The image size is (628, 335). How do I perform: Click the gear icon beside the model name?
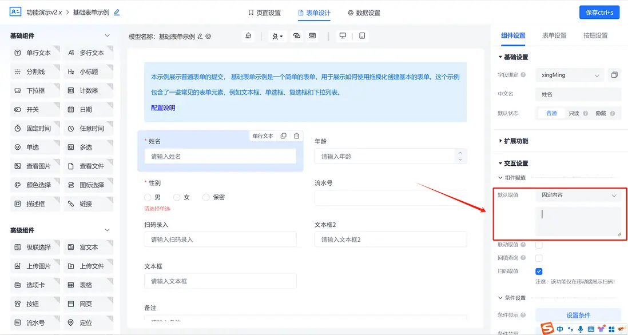click(x=209, y=36)
